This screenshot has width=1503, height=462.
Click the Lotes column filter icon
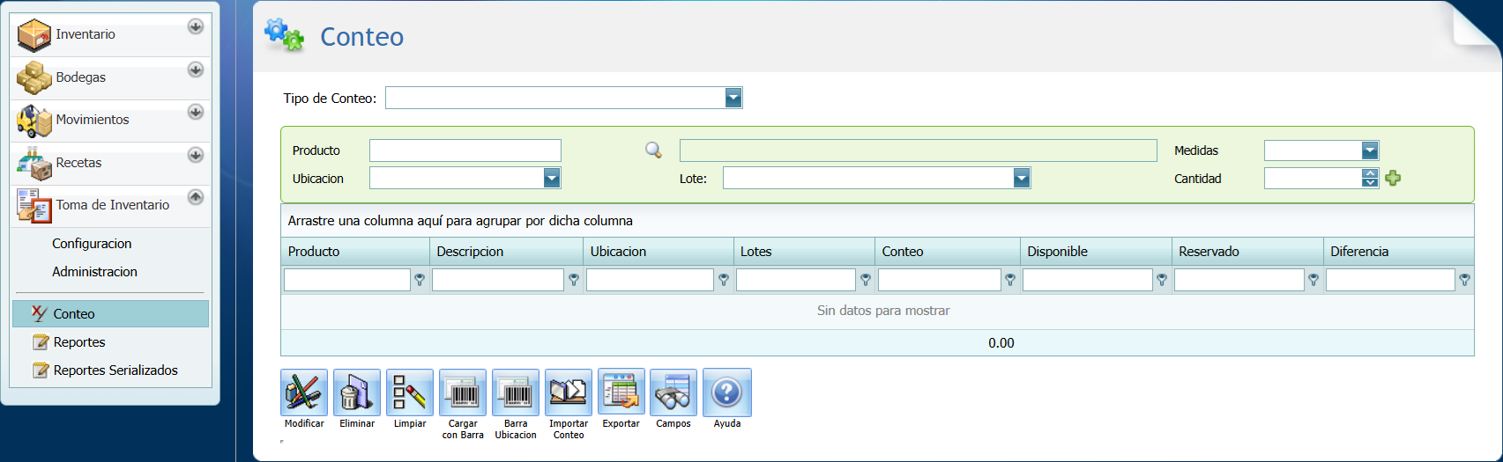(x=866, y=280)
